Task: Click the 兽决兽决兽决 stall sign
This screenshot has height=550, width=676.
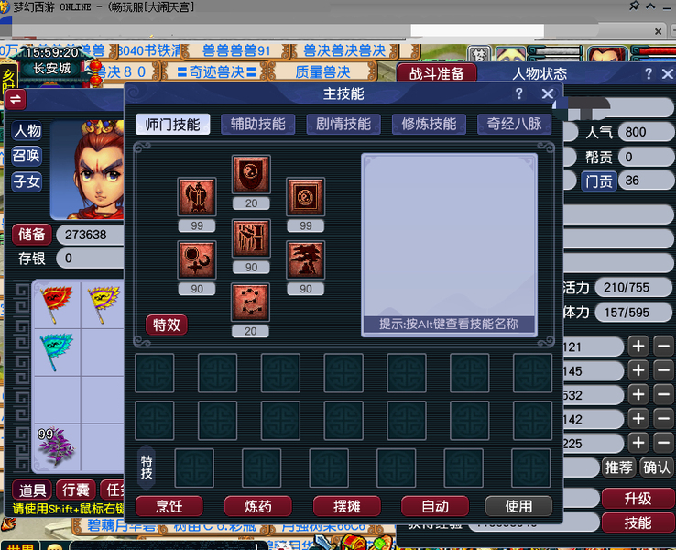Action: click(344, 51)
